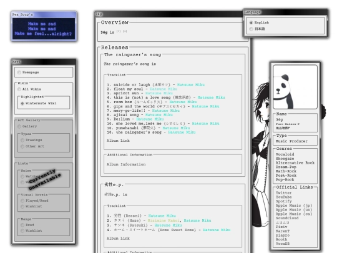Open Hatsune Miku link for 'Re:lium'
The width and height of the screenshot is (337, 253).
(150, 119)
